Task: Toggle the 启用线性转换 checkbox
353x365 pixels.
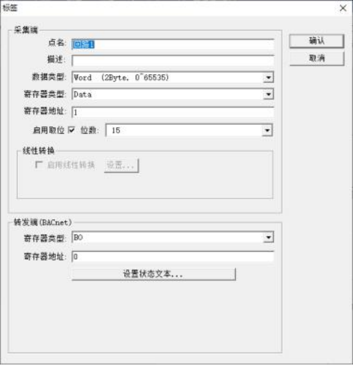Action: click(x=38, y=164)
